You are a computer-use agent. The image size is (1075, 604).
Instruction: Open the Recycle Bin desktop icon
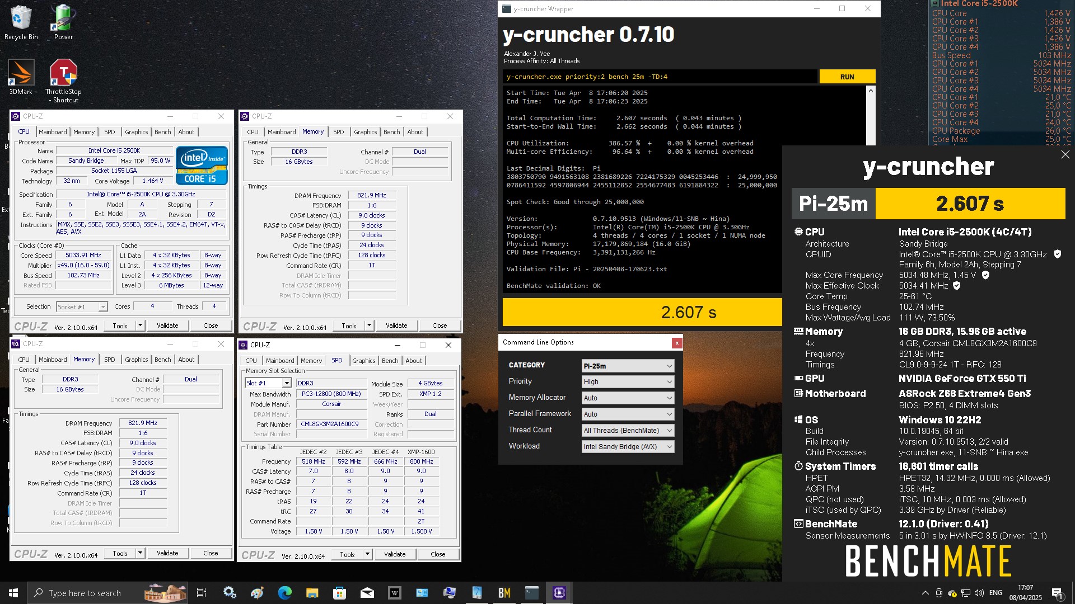[x=21, y=23]
